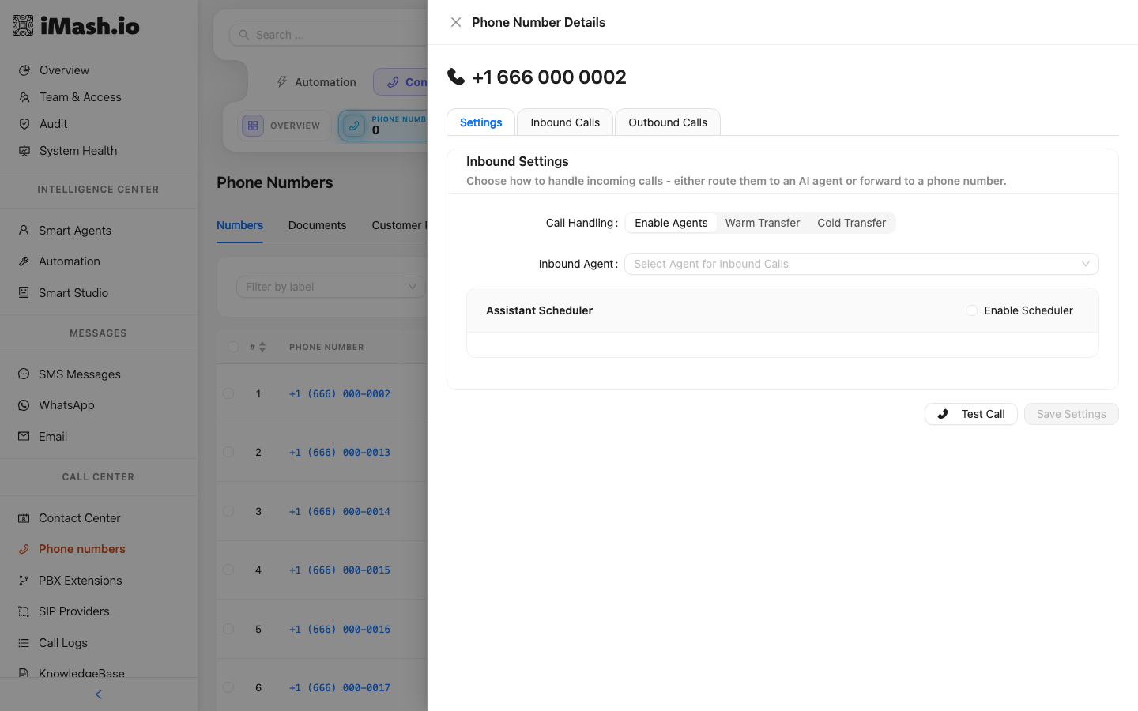Collapse the sidebar with the left chevron
The width and height of the screenshot is (1138, 711).
[x=99, y=694]
